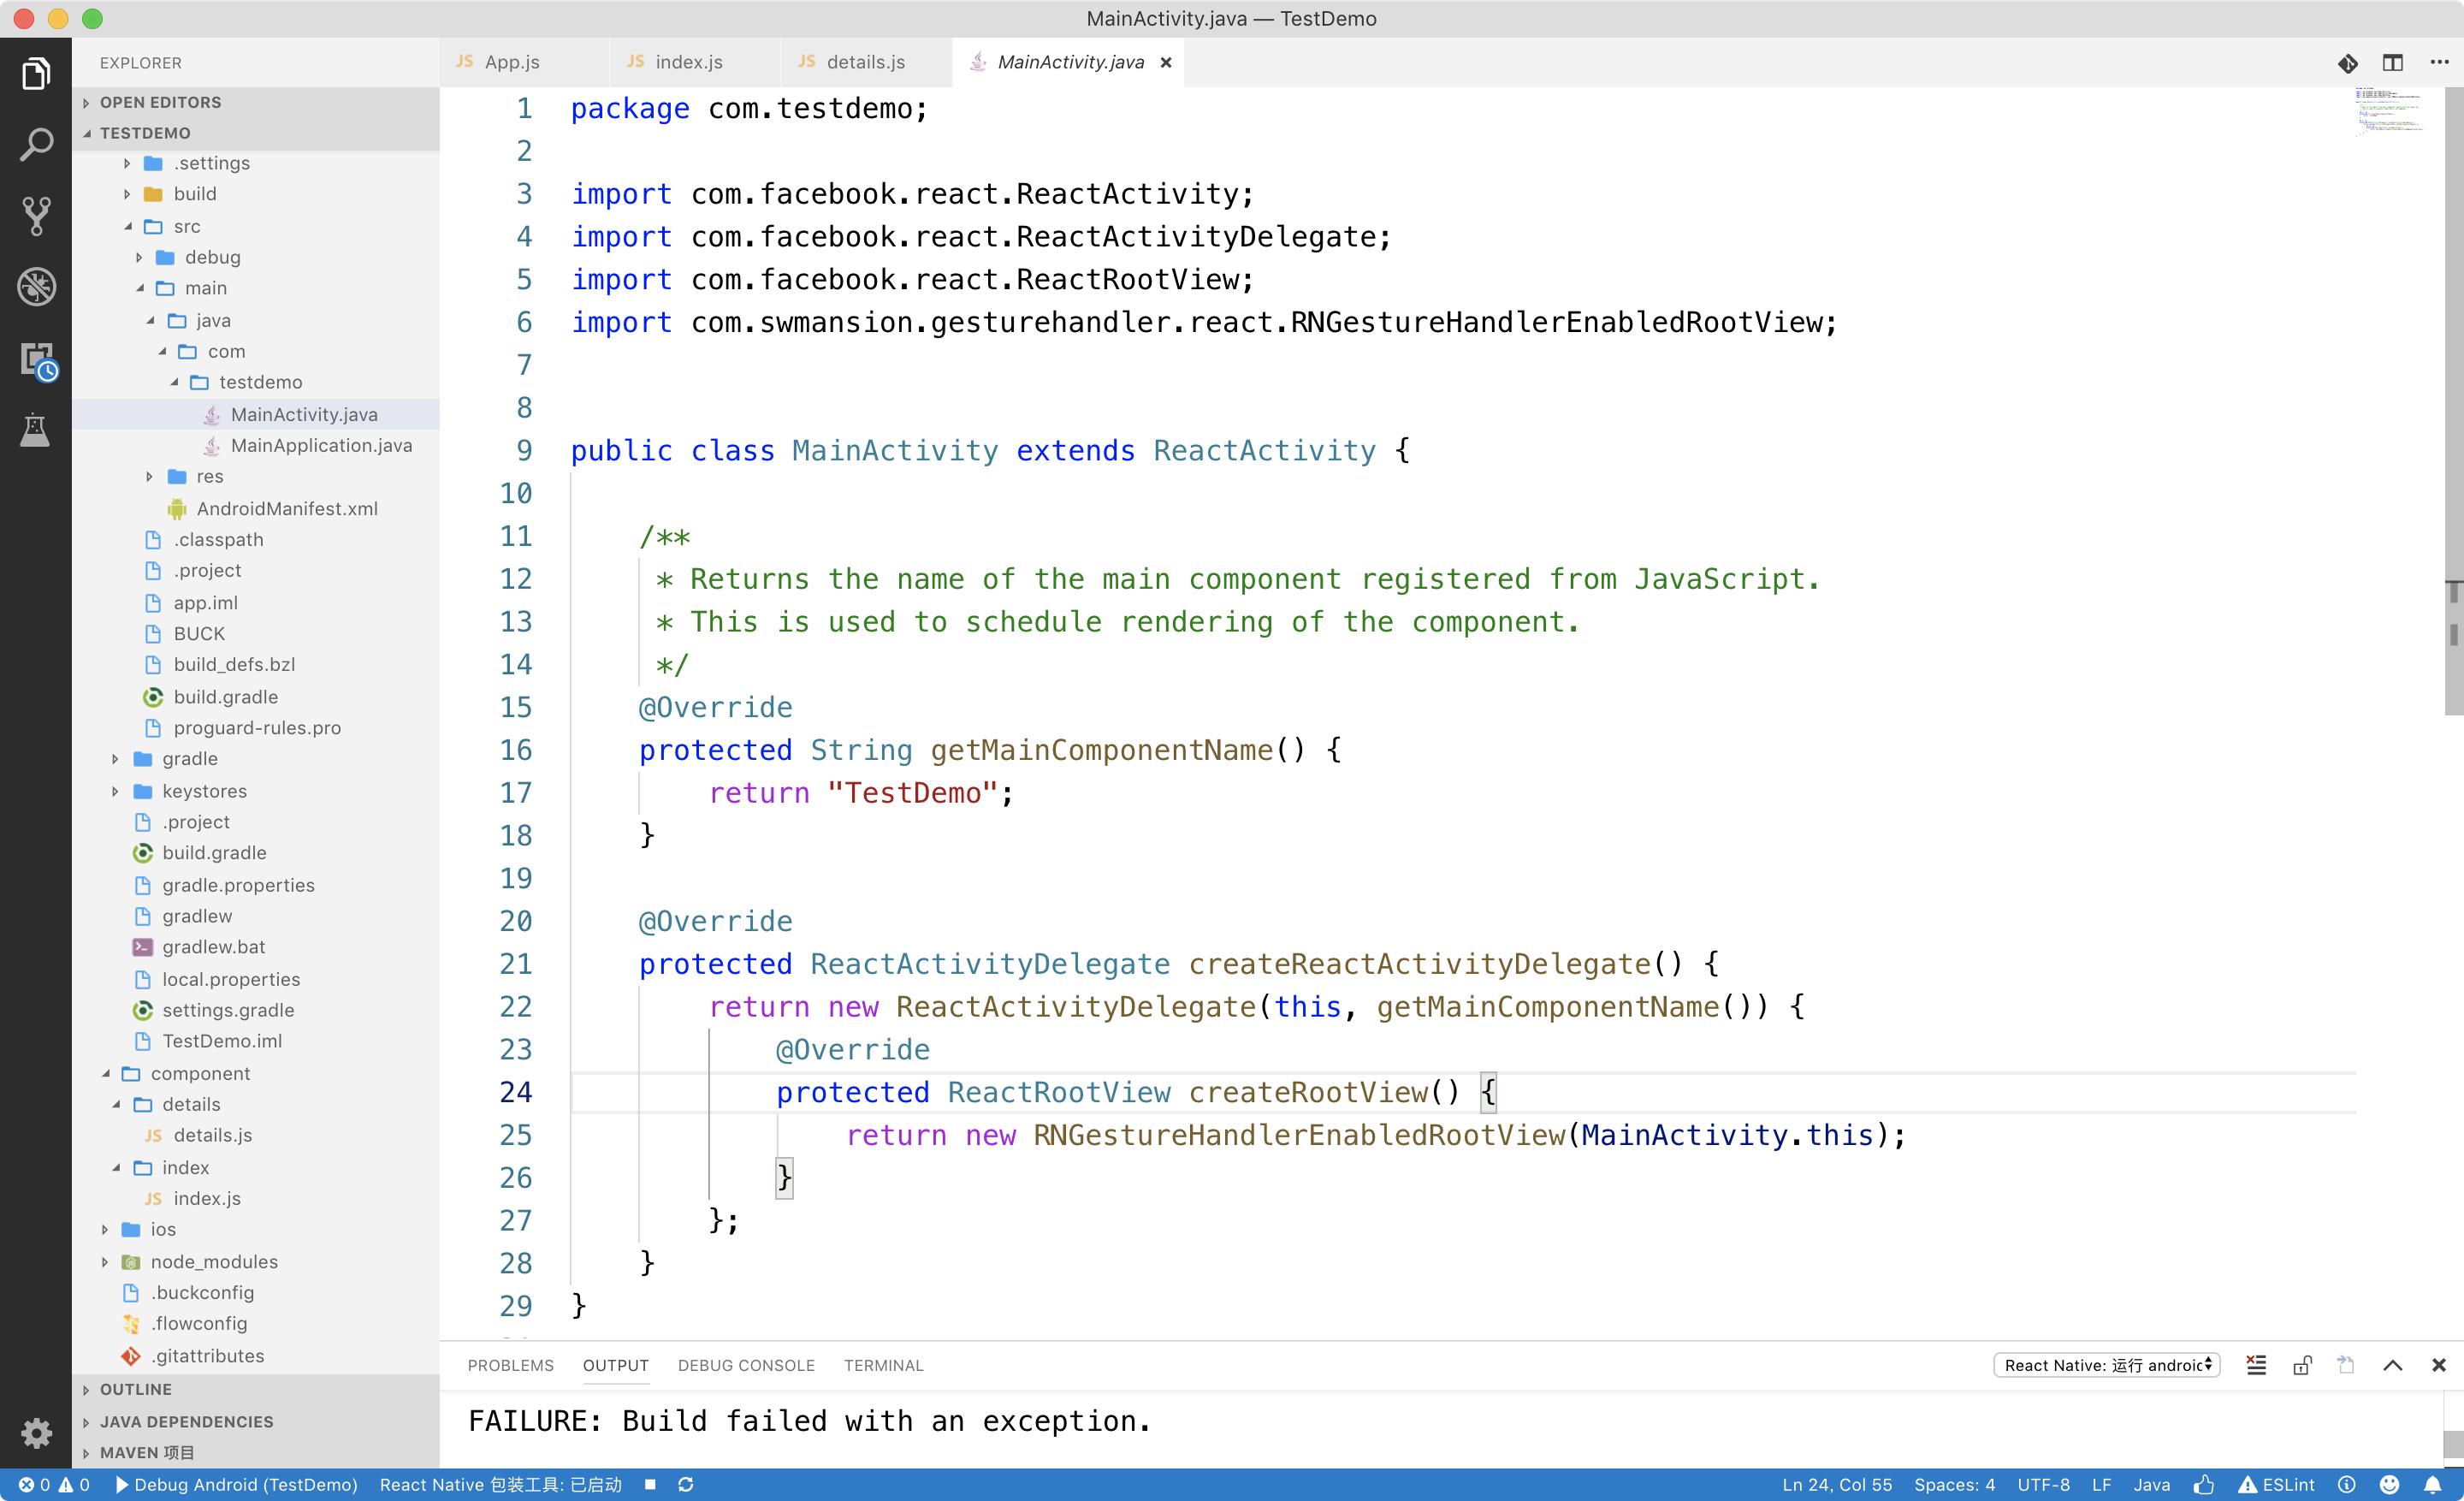2464x1501 pixels.
Task: Stop the React Native packager square icon
Action: 650,1485
